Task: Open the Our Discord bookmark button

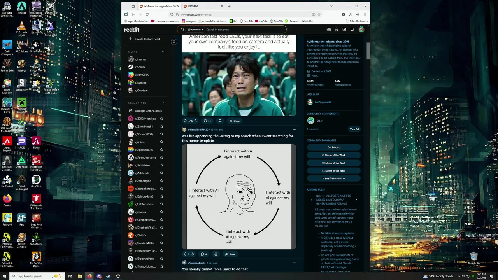Action: pos(333,147)
